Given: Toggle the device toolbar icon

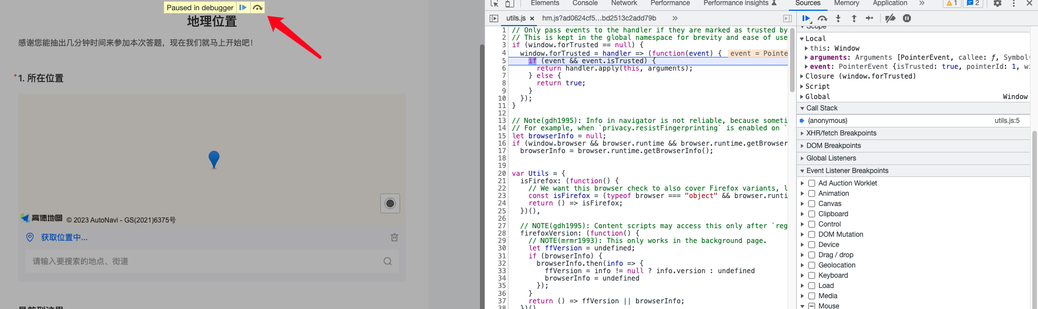Looking at the screenshot, I should coord(510,3).
